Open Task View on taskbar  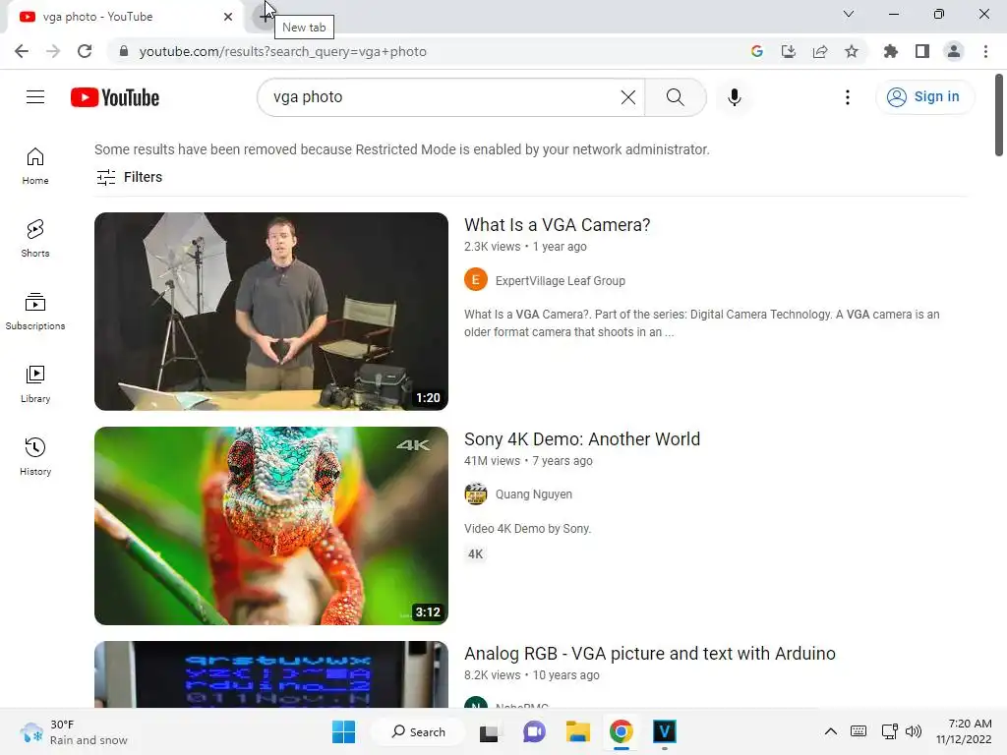point(489,731)
